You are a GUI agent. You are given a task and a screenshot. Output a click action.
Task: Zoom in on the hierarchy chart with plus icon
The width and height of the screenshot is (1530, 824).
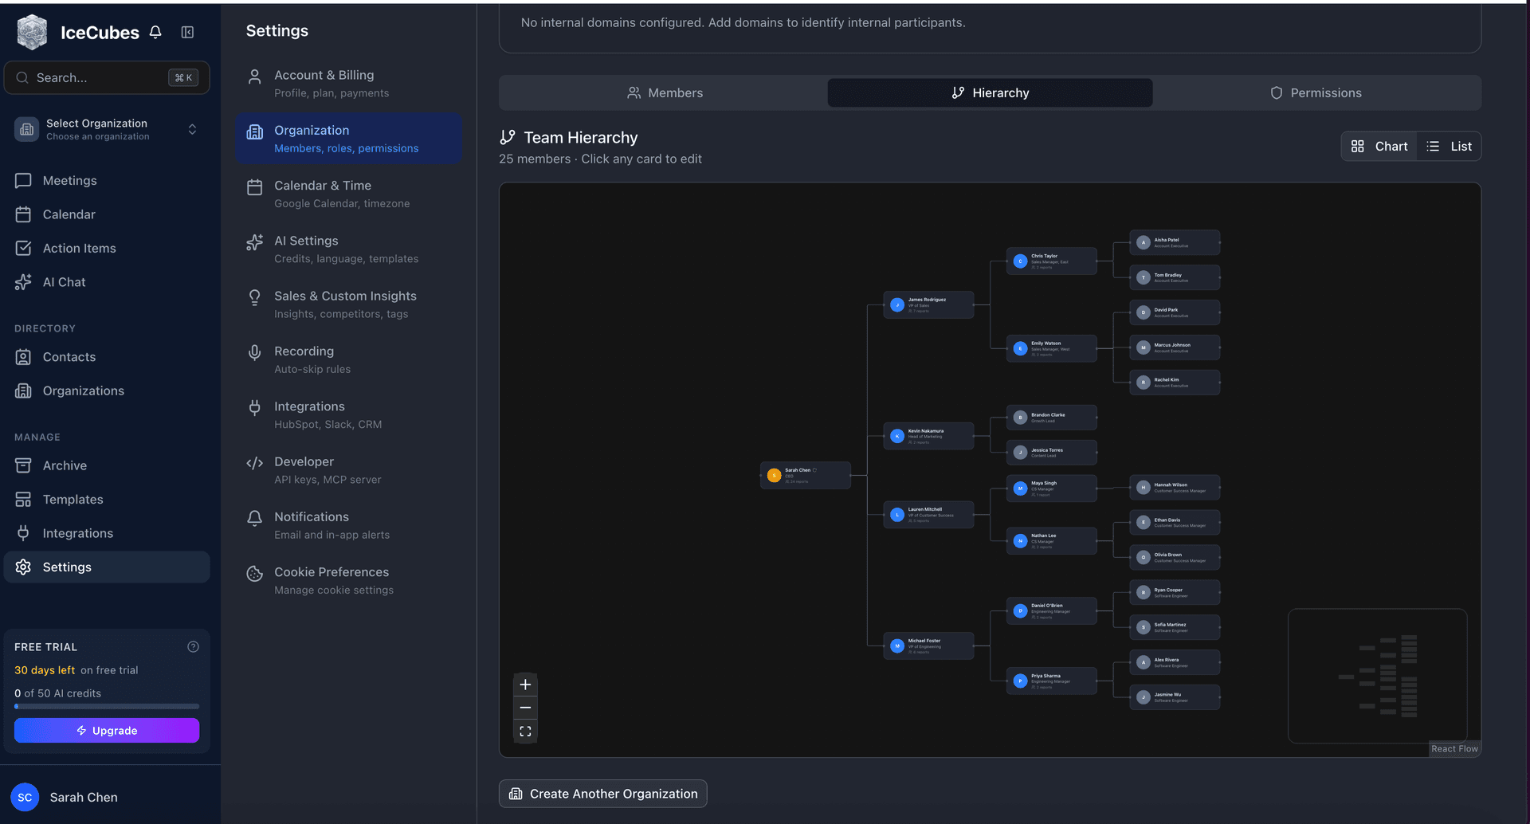pos(525,684)
